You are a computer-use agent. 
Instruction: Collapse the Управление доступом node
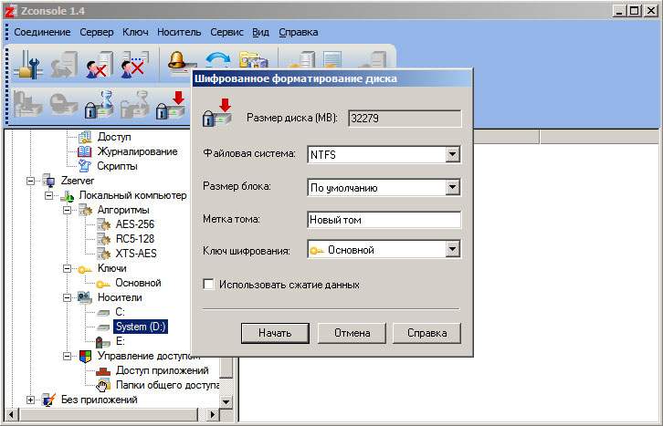coord(68,356)
